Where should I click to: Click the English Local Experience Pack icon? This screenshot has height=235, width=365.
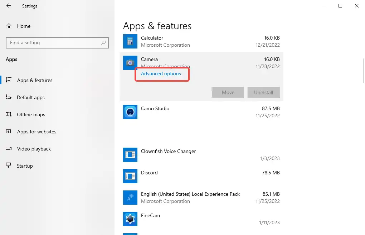coord(130,198)
